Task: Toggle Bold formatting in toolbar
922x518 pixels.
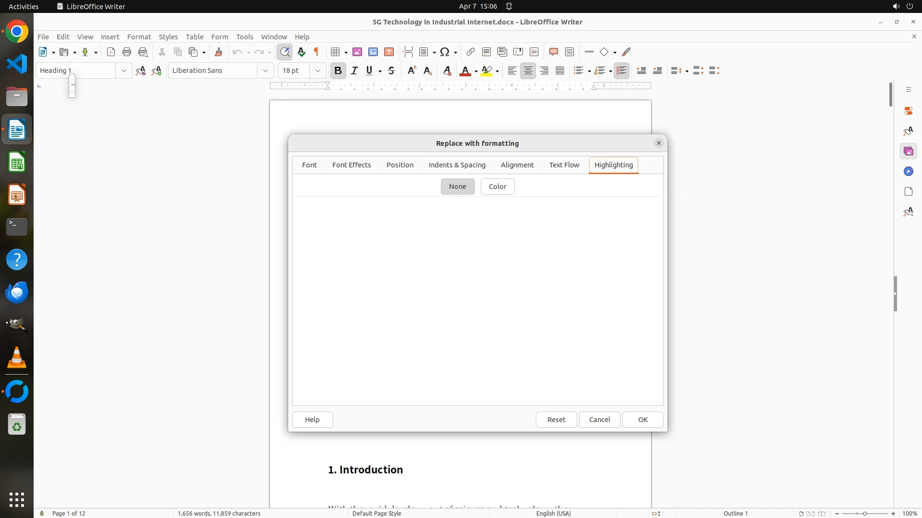Action: coord(338,71)
